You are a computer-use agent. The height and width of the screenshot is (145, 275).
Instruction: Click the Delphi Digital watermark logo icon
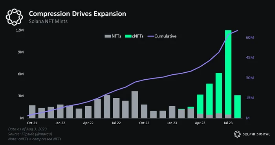[x=237, y=134]
